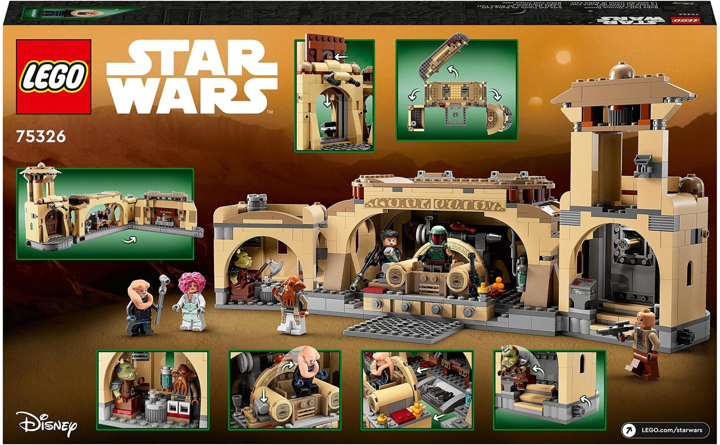
Task: Click the Disney logo
Action: (46, 424)
